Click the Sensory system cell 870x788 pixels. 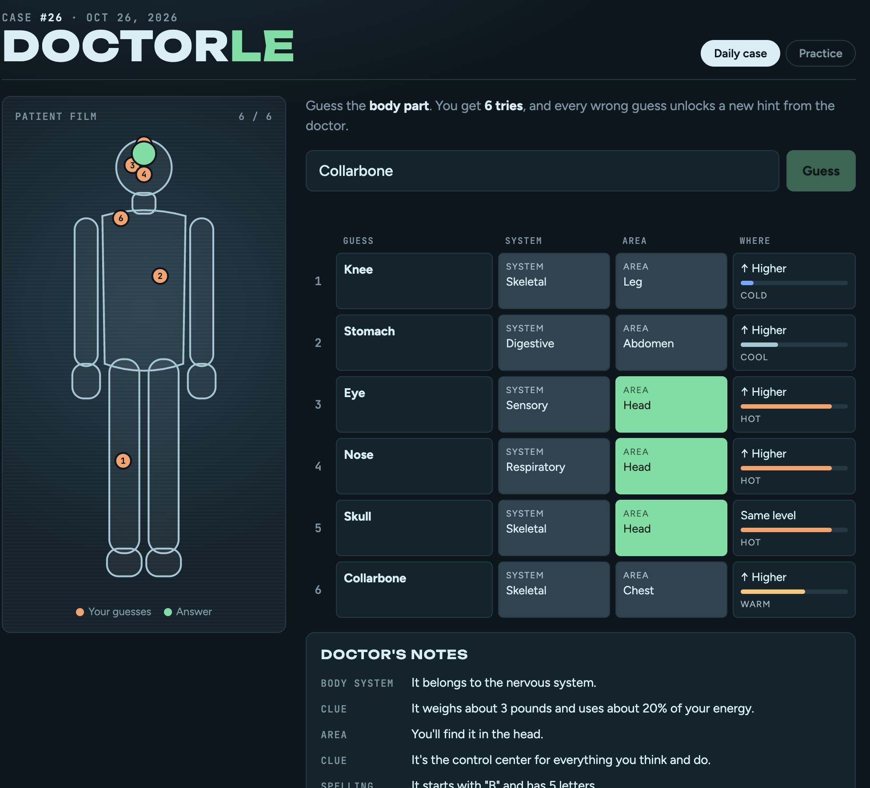[x=554, y=404]
